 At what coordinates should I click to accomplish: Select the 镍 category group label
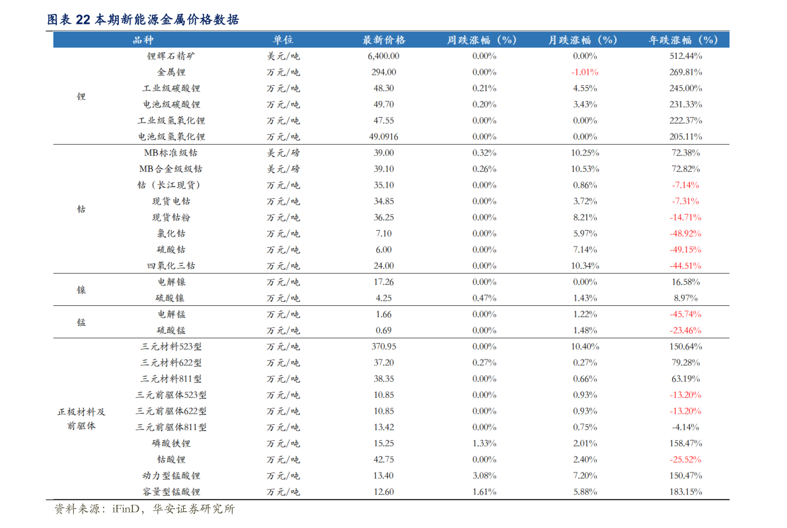pyautogui.click(x=81, y=290)
